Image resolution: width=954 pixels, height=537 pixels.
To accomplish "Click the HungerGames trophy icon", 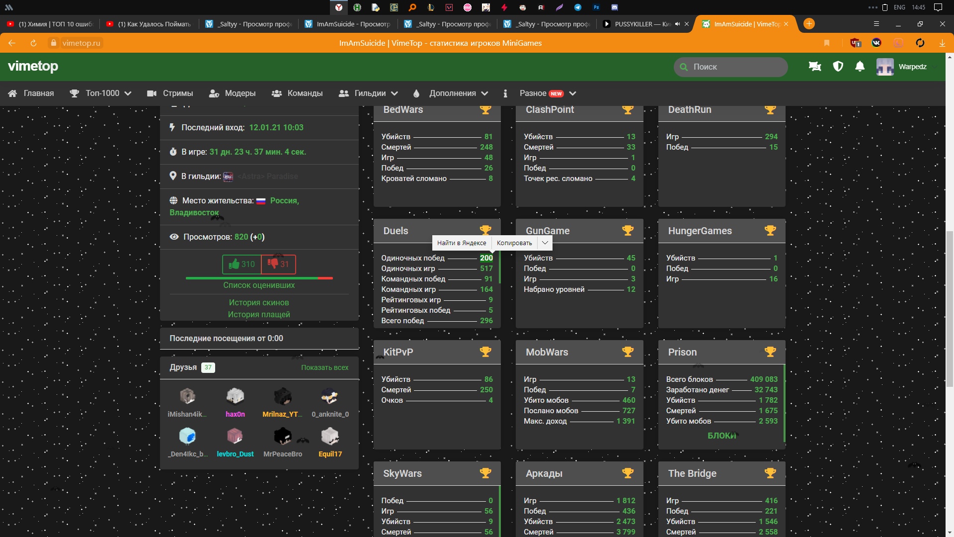I will point(770,230).
